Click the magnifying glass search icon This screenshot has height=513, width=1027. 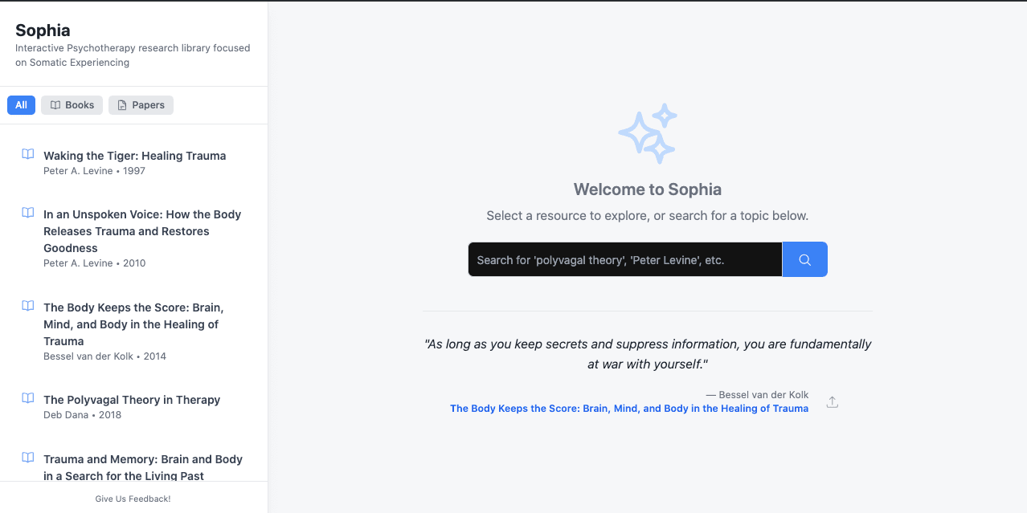click(804, 259)
